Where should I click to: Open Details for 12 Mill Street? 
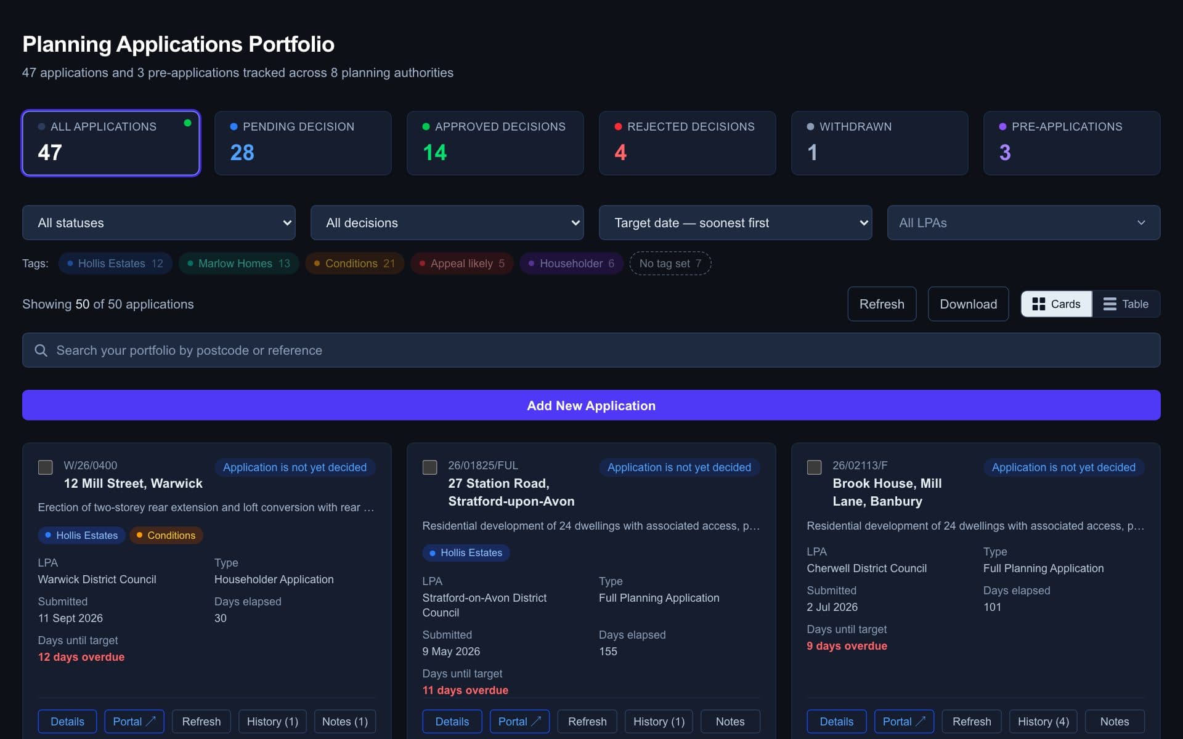tap(67, 722)
